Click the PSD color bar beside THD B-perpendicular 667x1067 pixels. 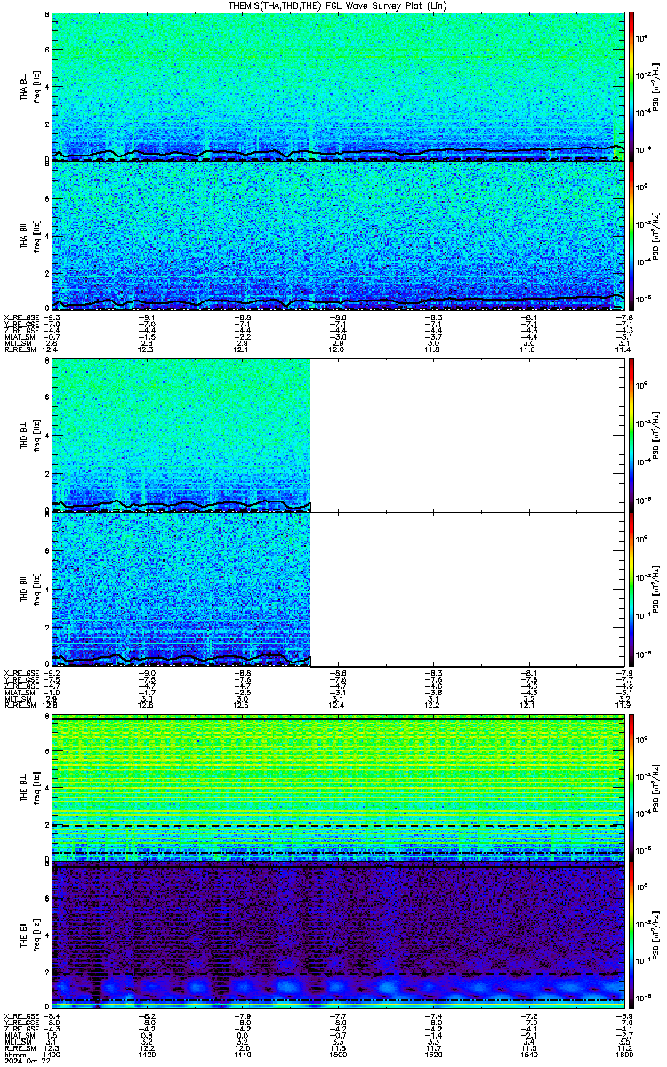(x=631, y=435)
